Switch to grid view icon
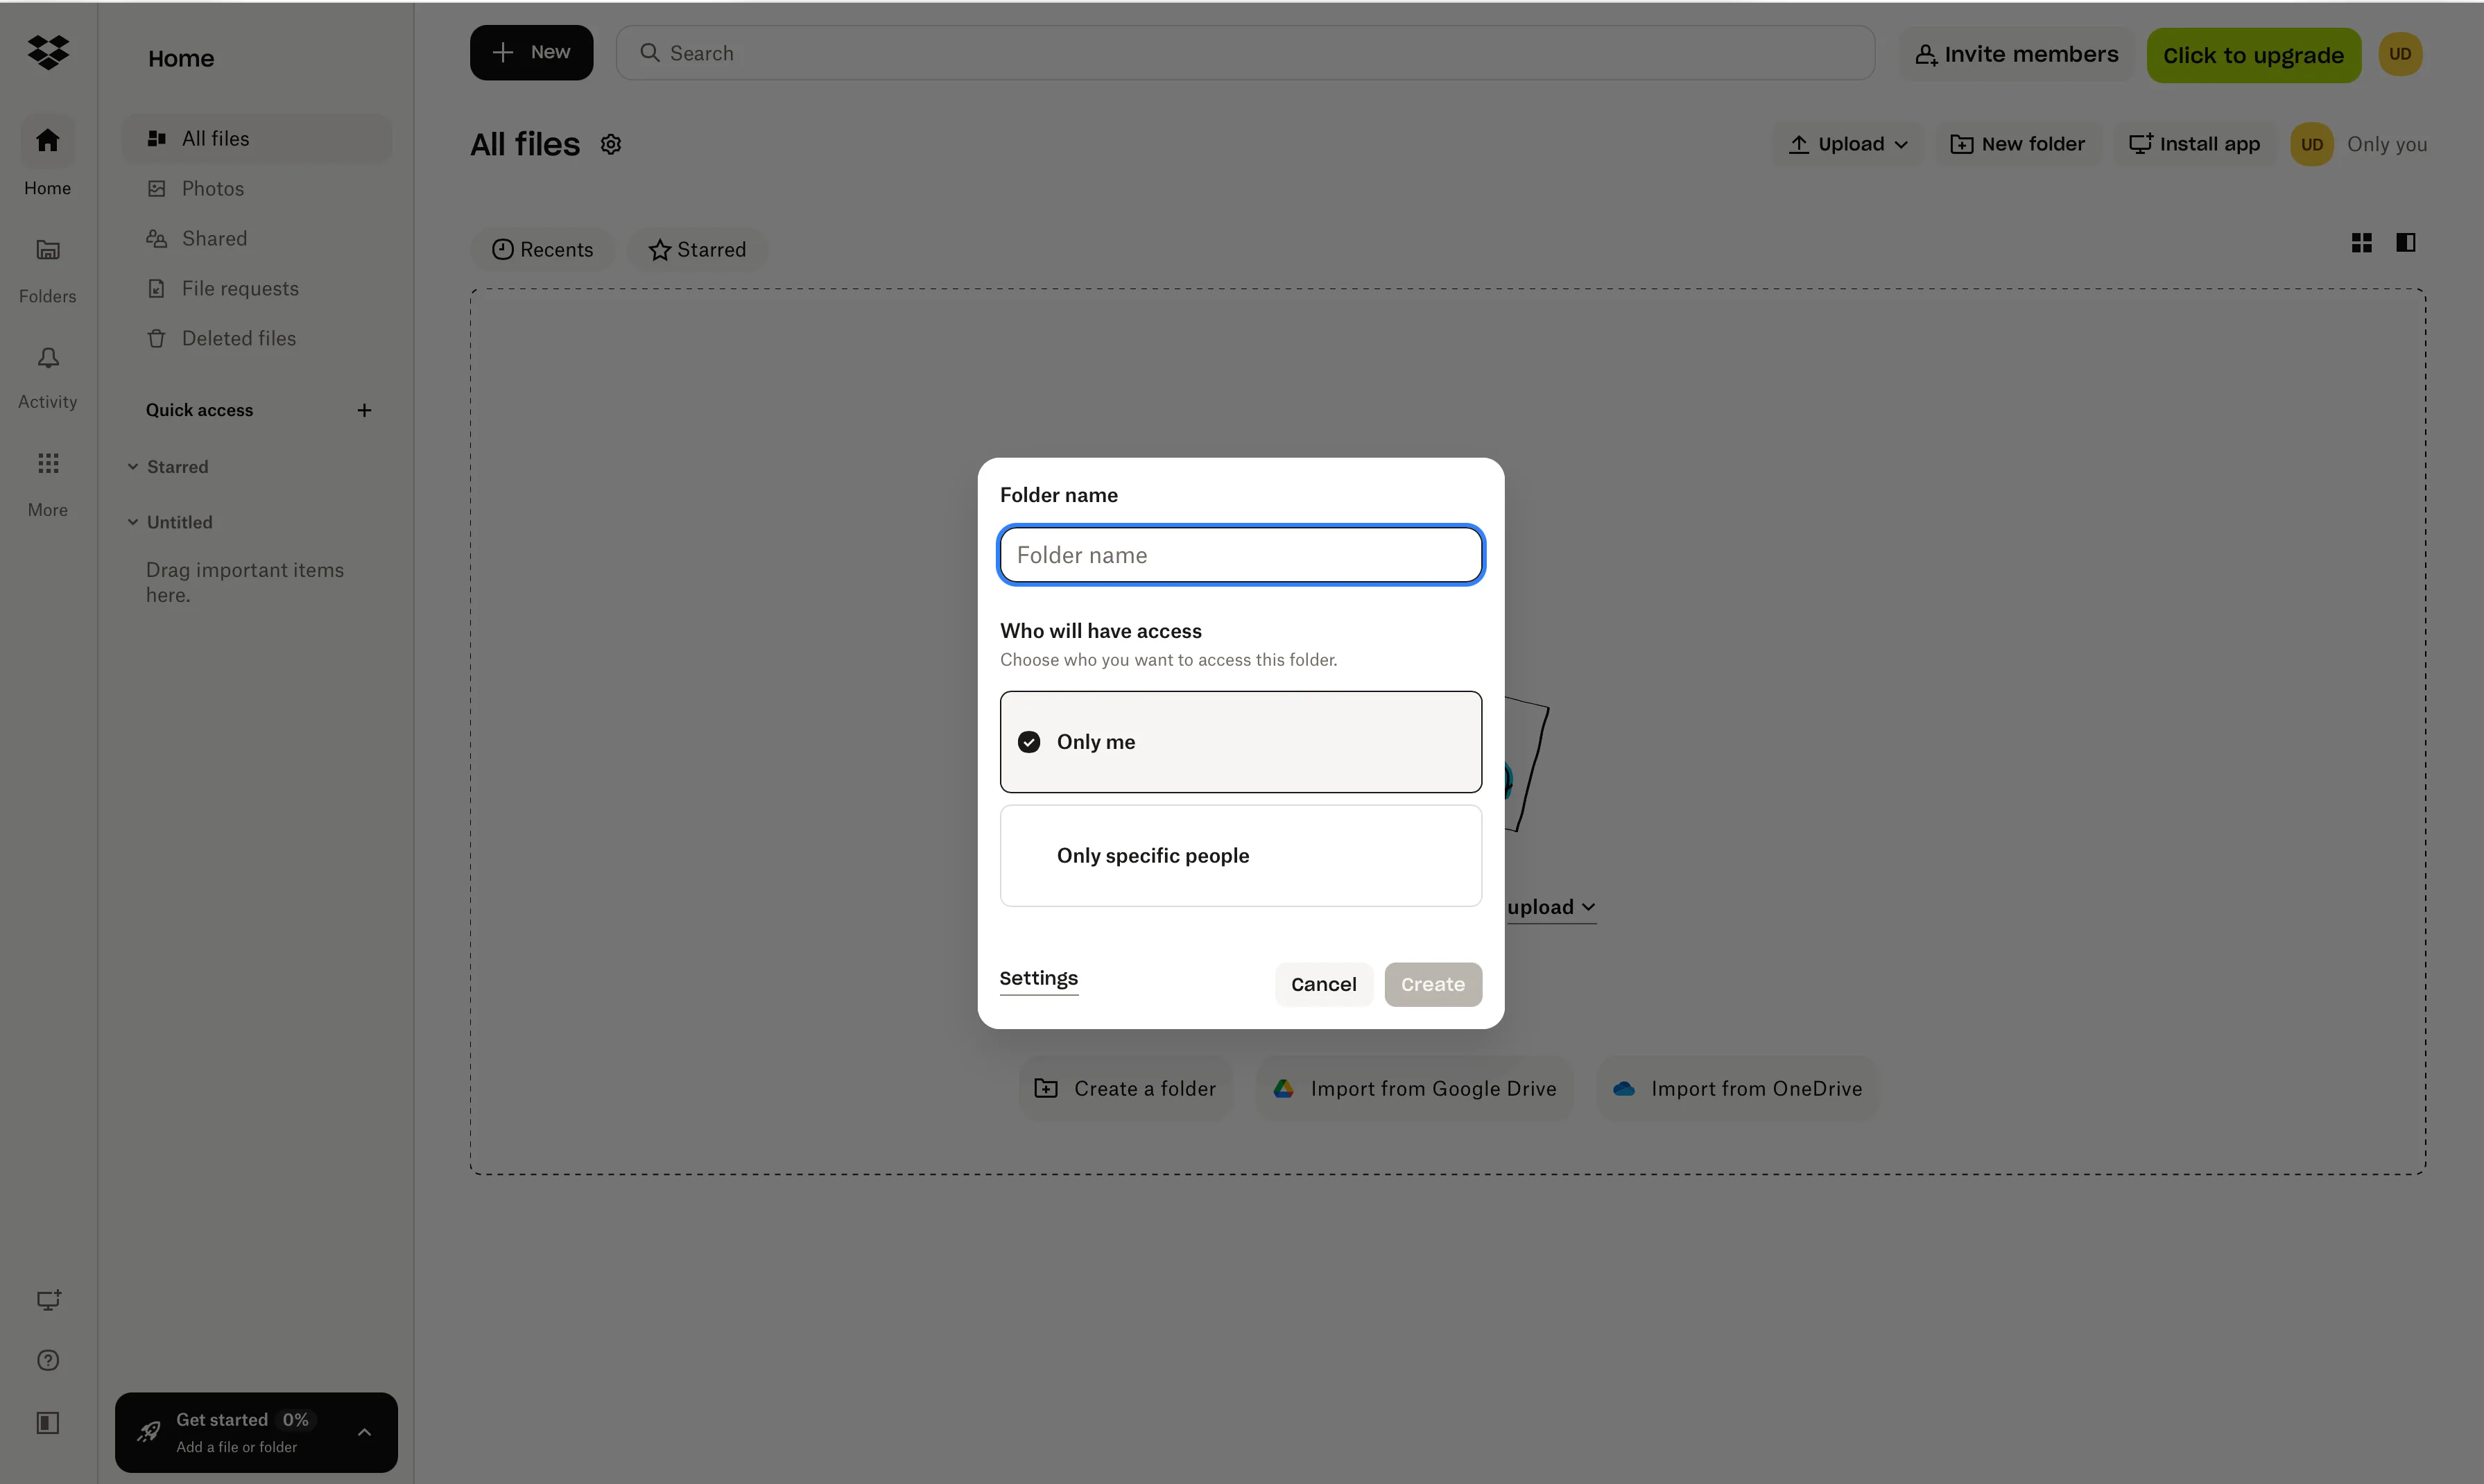Viewport: 2484px width, 1484px height. [x=2361, y=243]
